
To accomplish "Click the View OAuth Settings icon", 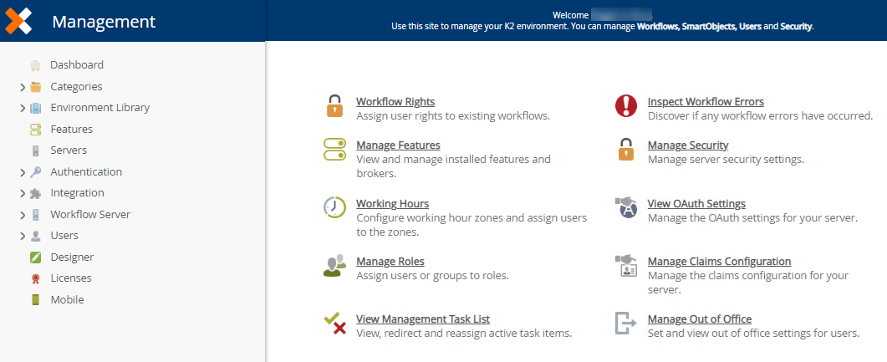I will pos(625,207).
